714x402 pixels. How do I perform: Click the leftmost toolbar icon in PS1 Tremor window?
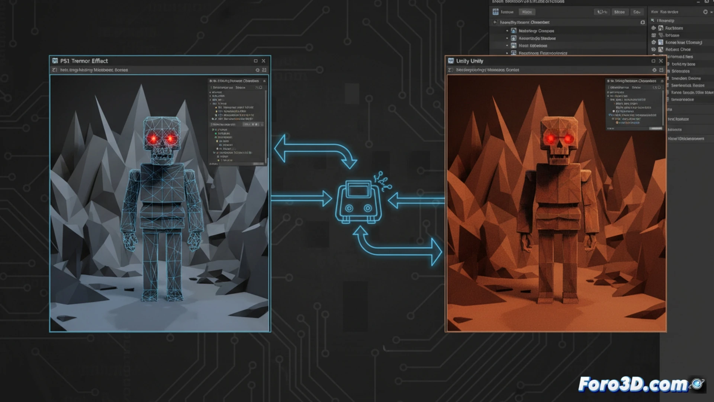coord(55,70)
